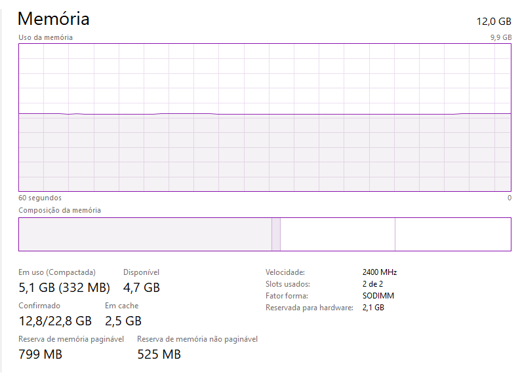The height and width of the screenshot is (379, 520).
Task: Click the 12,0 GB total memory label
Action: (494, 22)
